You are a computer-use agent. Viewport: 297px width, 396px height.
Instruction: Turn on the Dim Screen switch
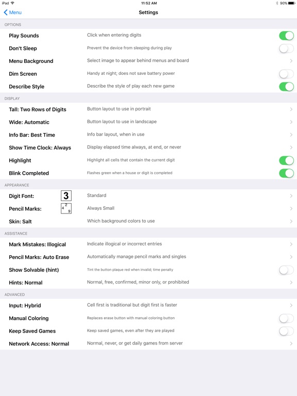[286, 74]
